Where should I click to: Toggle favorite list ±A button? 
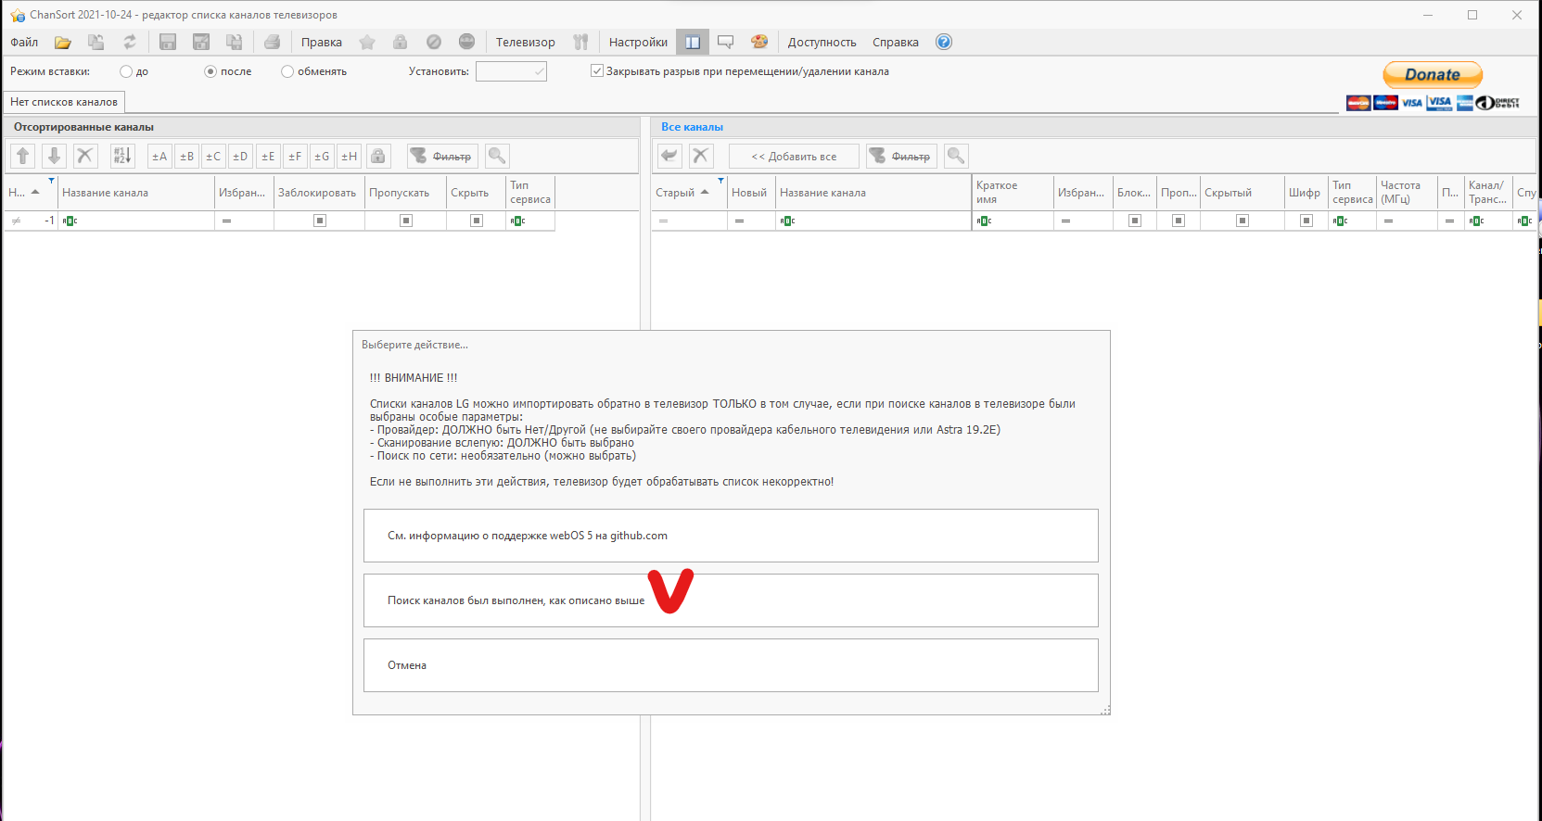pos(159,157)
